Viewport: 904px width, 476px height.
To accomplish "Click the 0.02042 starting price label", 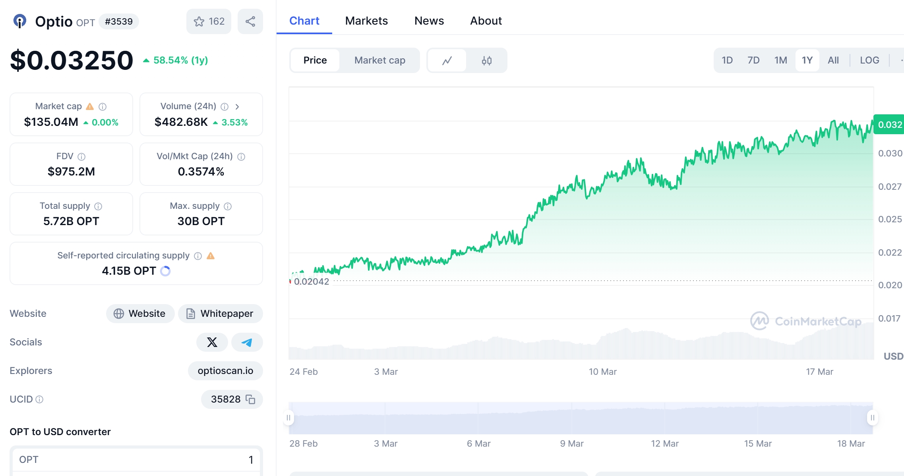I will pos(312,281).
